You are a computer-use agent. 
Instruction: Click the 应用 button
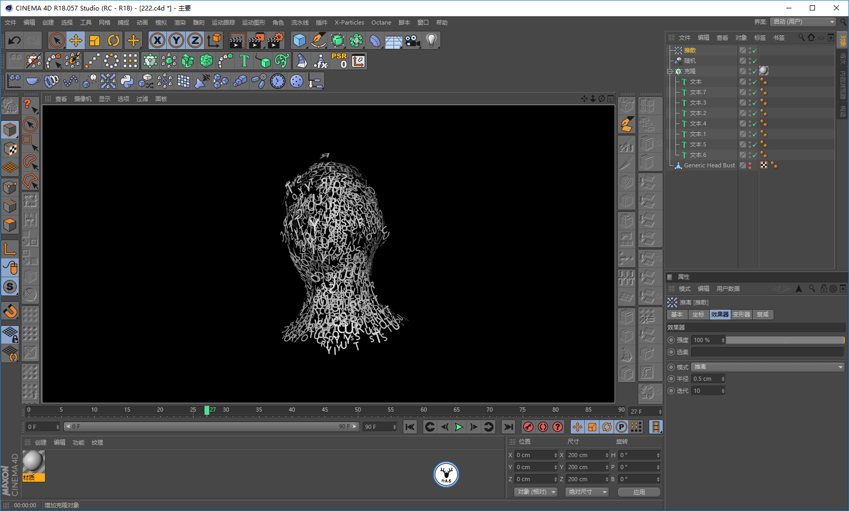pyautogui.click(x=639, y=492)
